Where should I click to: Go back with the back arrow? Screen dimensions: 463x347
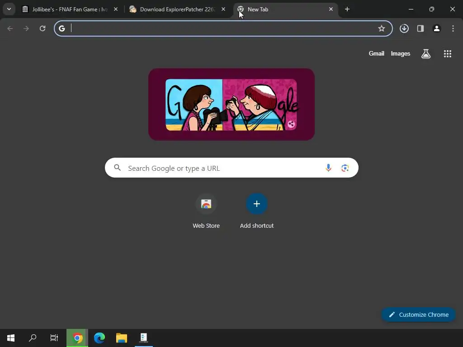click(10, 28)
